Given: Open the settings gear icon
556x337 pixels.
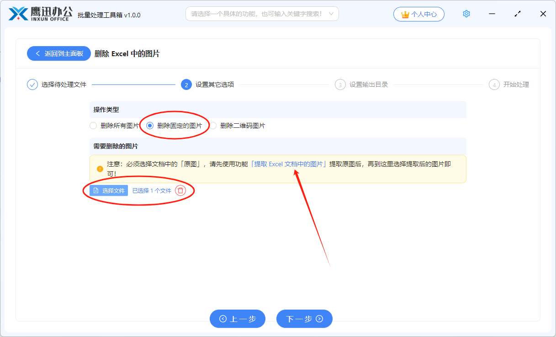Looking at the screenshot, I should 466,14.
